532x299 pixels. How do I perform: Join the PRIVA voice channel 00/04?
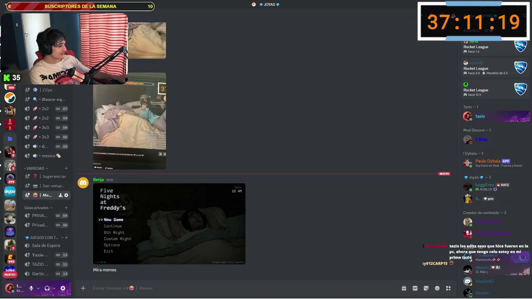(46, 216)
